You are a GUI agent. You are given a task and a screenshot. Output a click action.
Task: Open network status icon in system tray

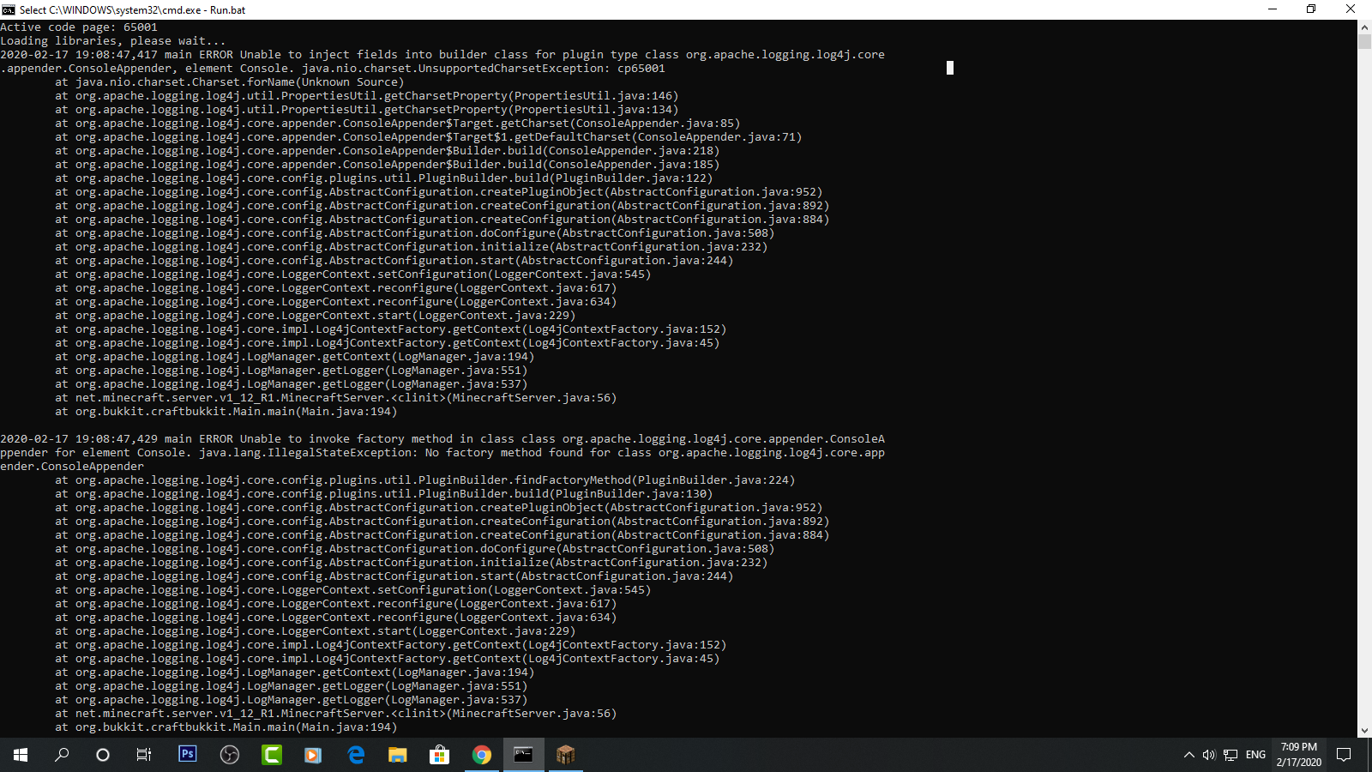[x=1231, y=755]
